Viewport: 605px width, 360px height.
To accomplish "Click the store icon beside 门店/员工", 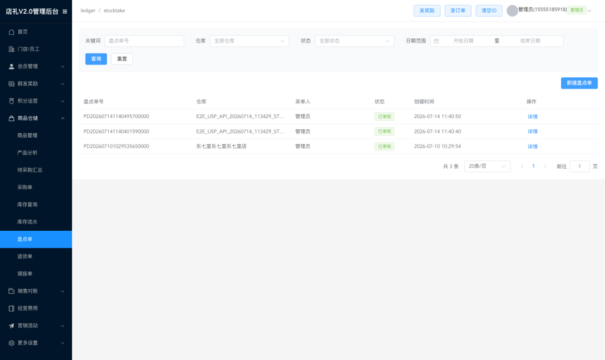I will pyautogui.click(x=12, y=49).
